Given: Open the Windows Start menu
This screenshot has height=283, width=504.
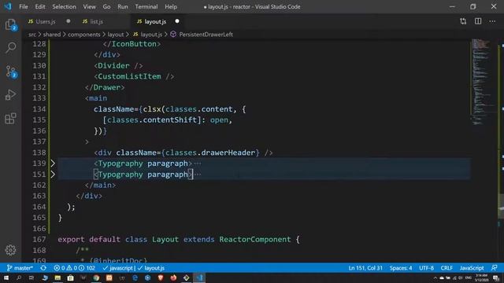Looking at the screenshot, I should 6,277.
